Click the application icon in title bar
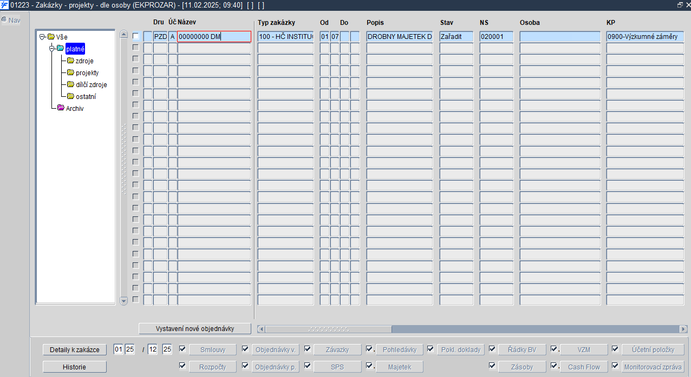Viewport: 691px width, 377px height. (x=4, y=5)
